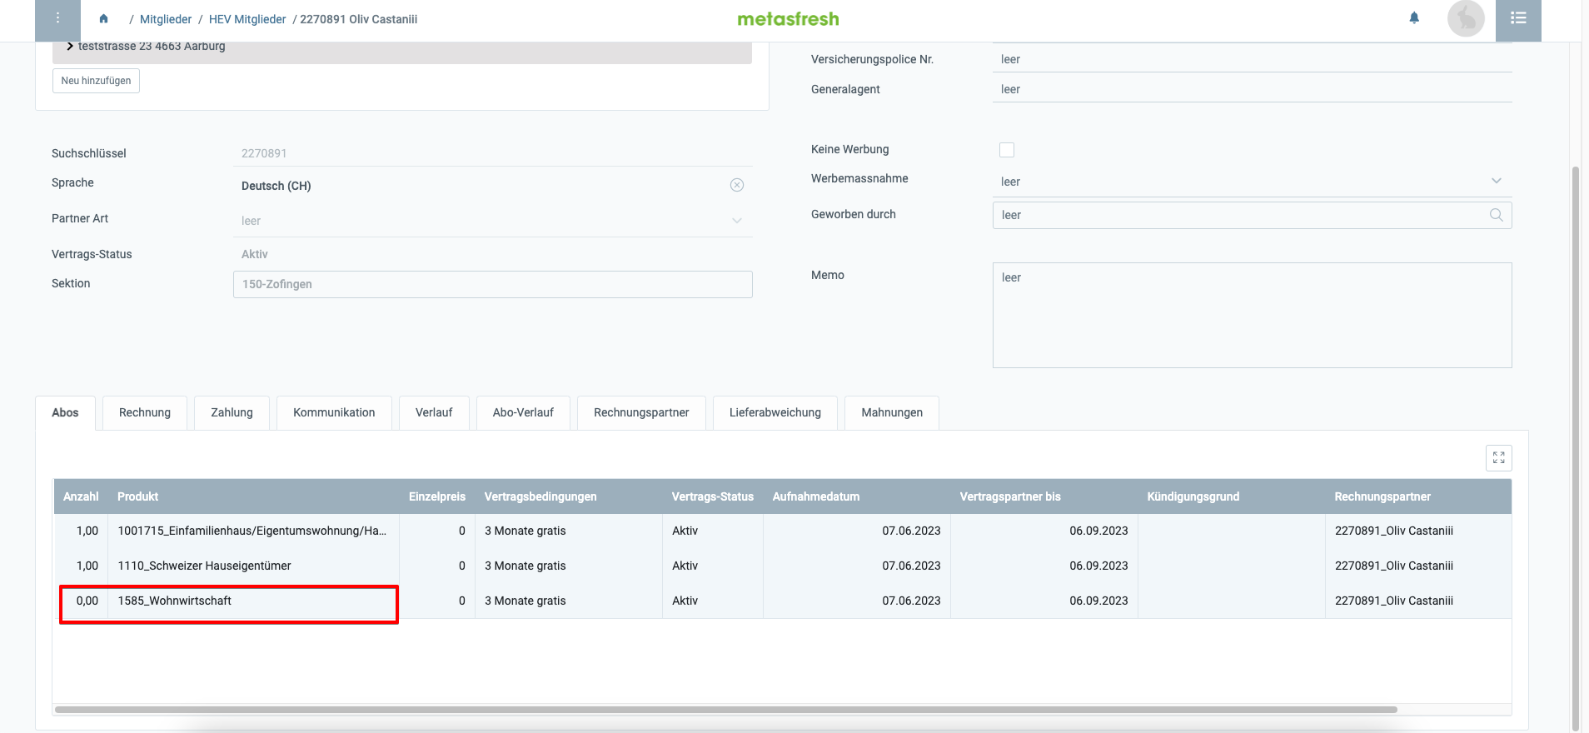Select the 1001715_Einfamilienhaus product row
Screen dimensions: 1589x733
pos(783,531)
